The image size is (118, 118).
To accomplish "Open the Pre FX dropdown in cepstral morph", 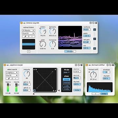I will tap(12, 75).
